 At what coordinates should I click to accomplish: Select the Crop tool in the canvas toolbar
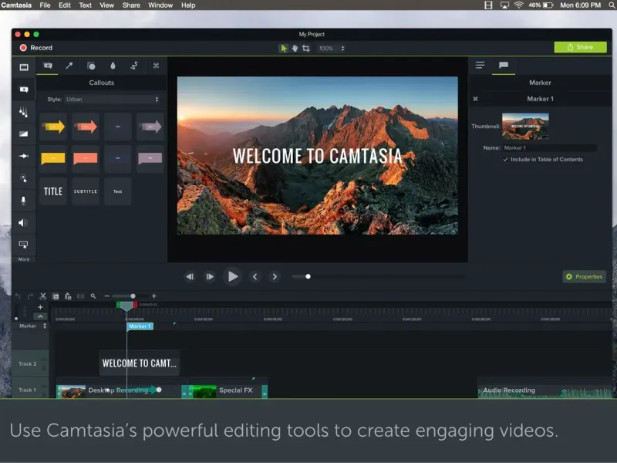[x=306, y=48]
